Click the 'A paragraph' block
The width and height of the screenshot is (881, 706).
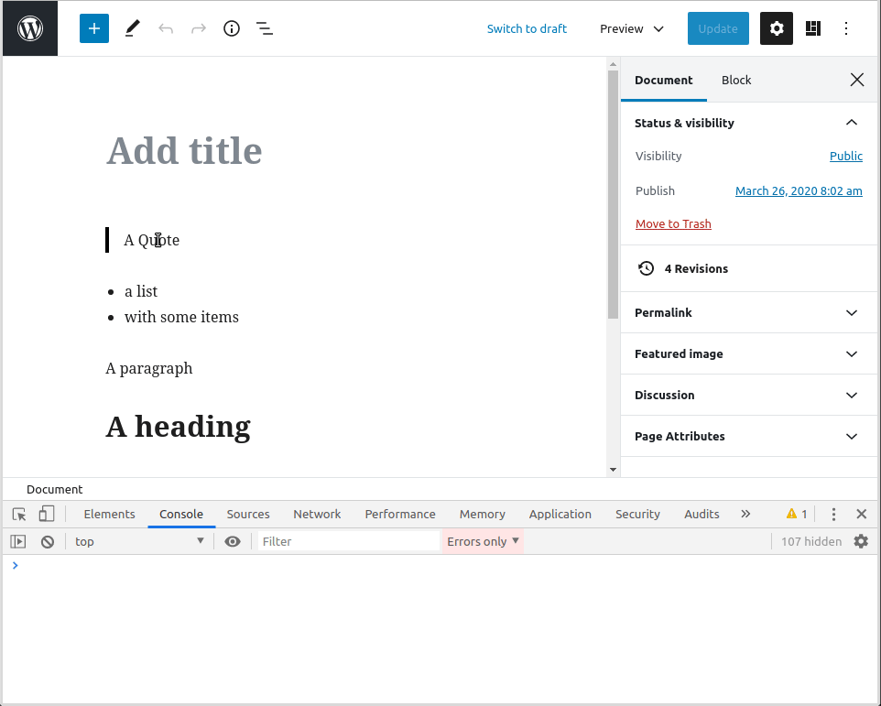(149, 368)
